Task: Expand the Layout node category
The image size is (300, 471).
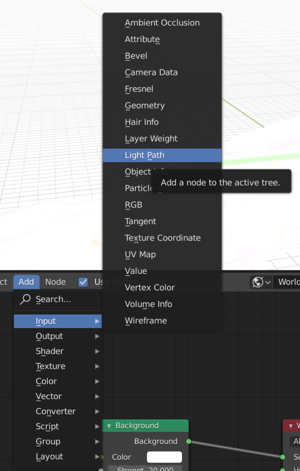Action: [58, 457]
